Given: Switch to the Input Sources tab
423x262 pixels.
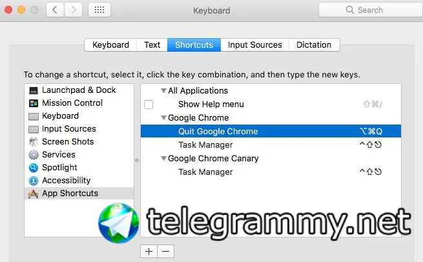Looking at the screenshot, I should point(254,45).
